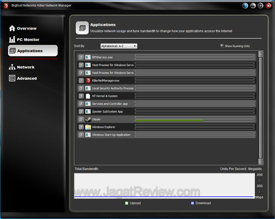Viewport: 275px width, 219px height.
Task: Open priority selector for Windows Explorer
Action: (81, 127)
